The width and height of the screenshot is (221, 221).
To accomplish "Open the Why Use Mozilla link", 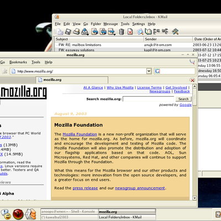I will pos(120,88).
